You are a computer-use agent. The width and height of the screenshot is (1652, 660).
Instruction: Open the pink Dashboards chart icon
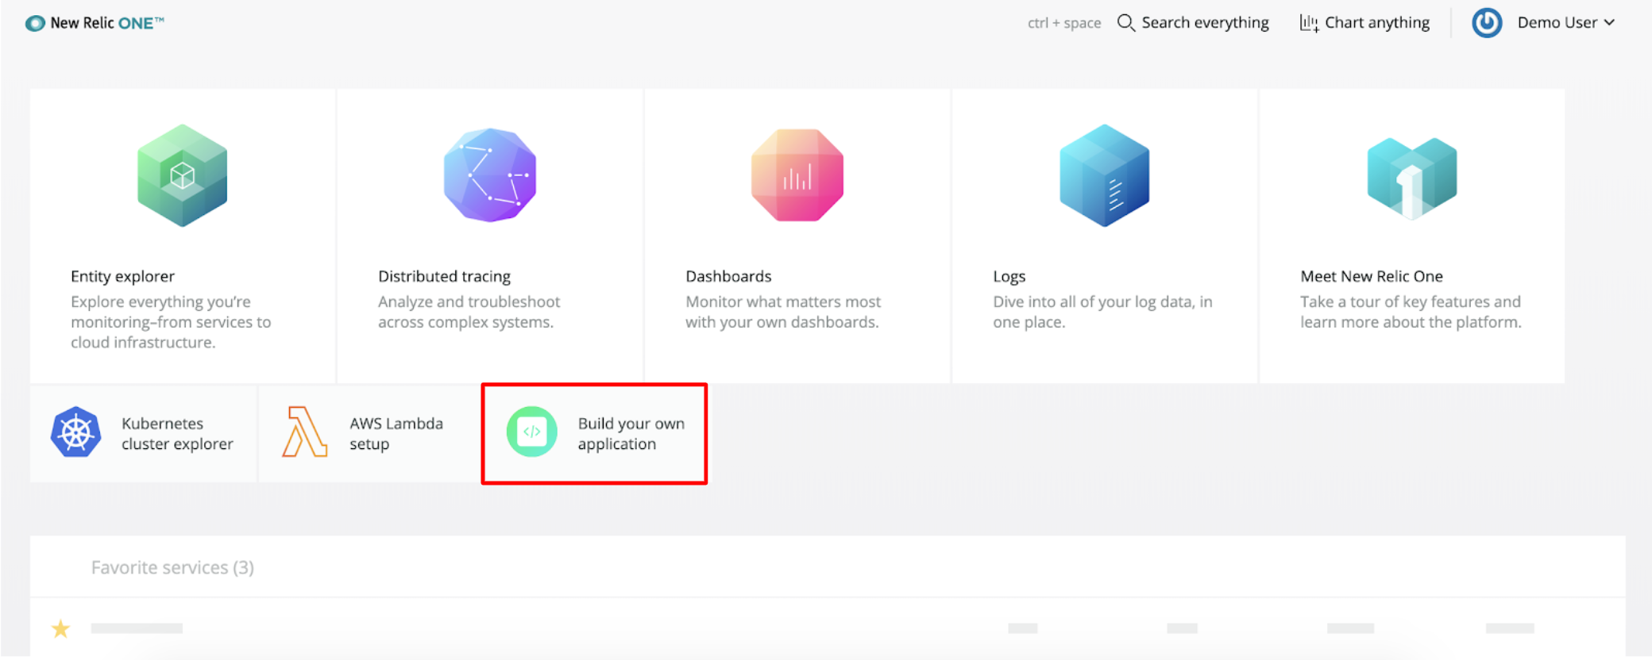pyautogui.click(x=797, y=175)
